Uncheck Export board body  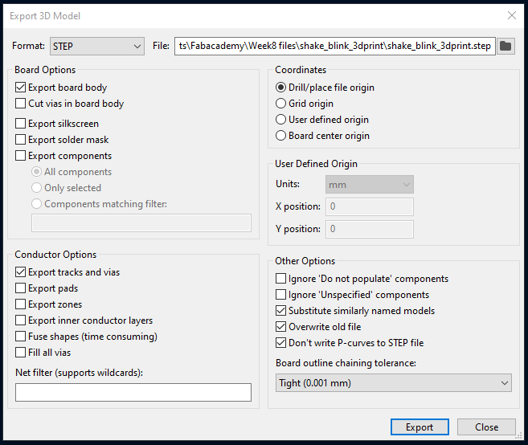tap(21, 88)
